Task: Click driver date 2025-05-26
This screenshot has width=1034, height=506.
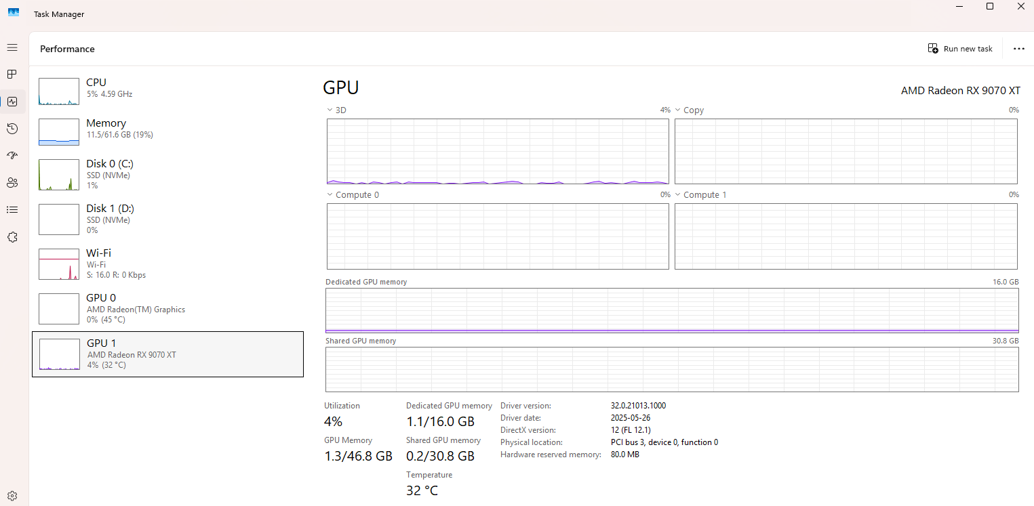Action: [631, 418]
